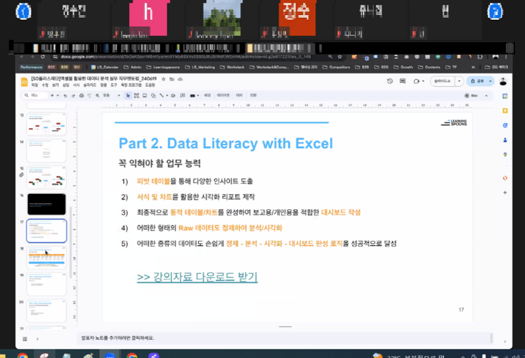Screen dimensions: 525x358
Task: Open the grid view button at bottom left
Action: pos(25,339)
